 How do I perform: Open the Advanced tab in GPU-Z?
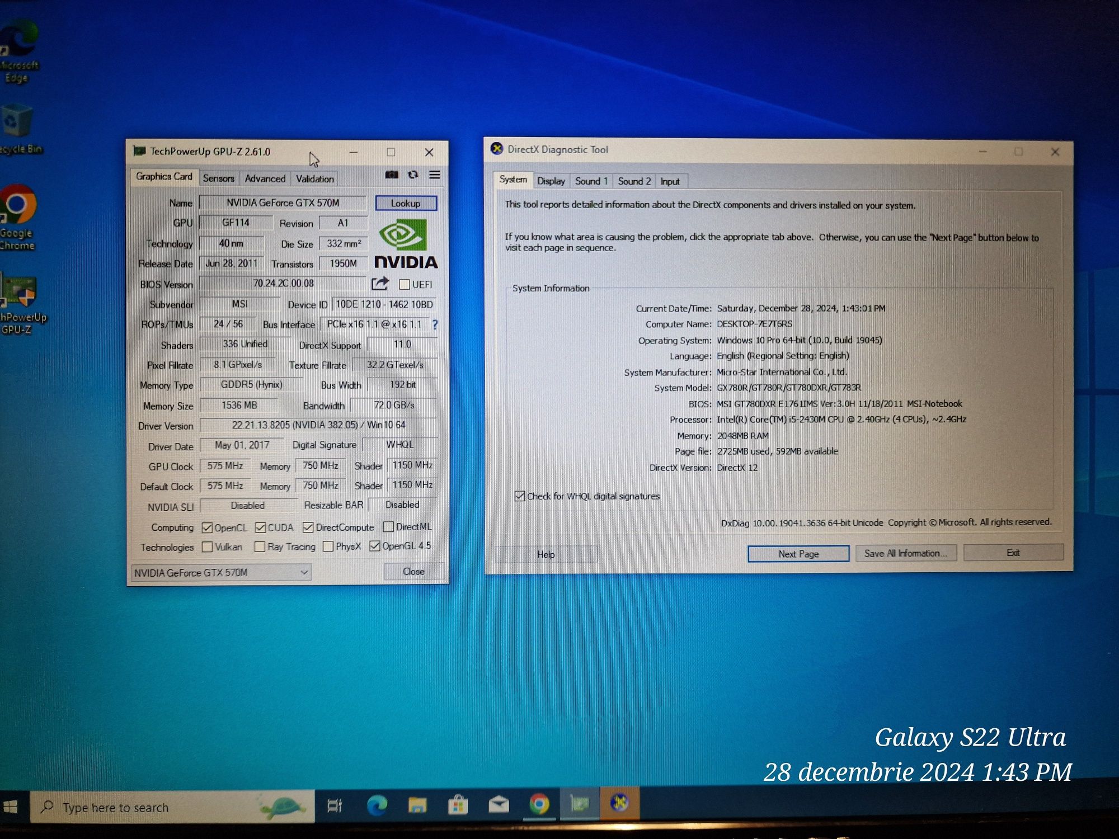coord(265,179)
